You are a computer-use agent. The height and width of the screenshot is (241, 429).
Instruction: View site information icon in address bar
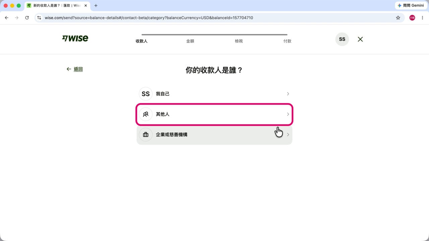click(x=39, y=18)
